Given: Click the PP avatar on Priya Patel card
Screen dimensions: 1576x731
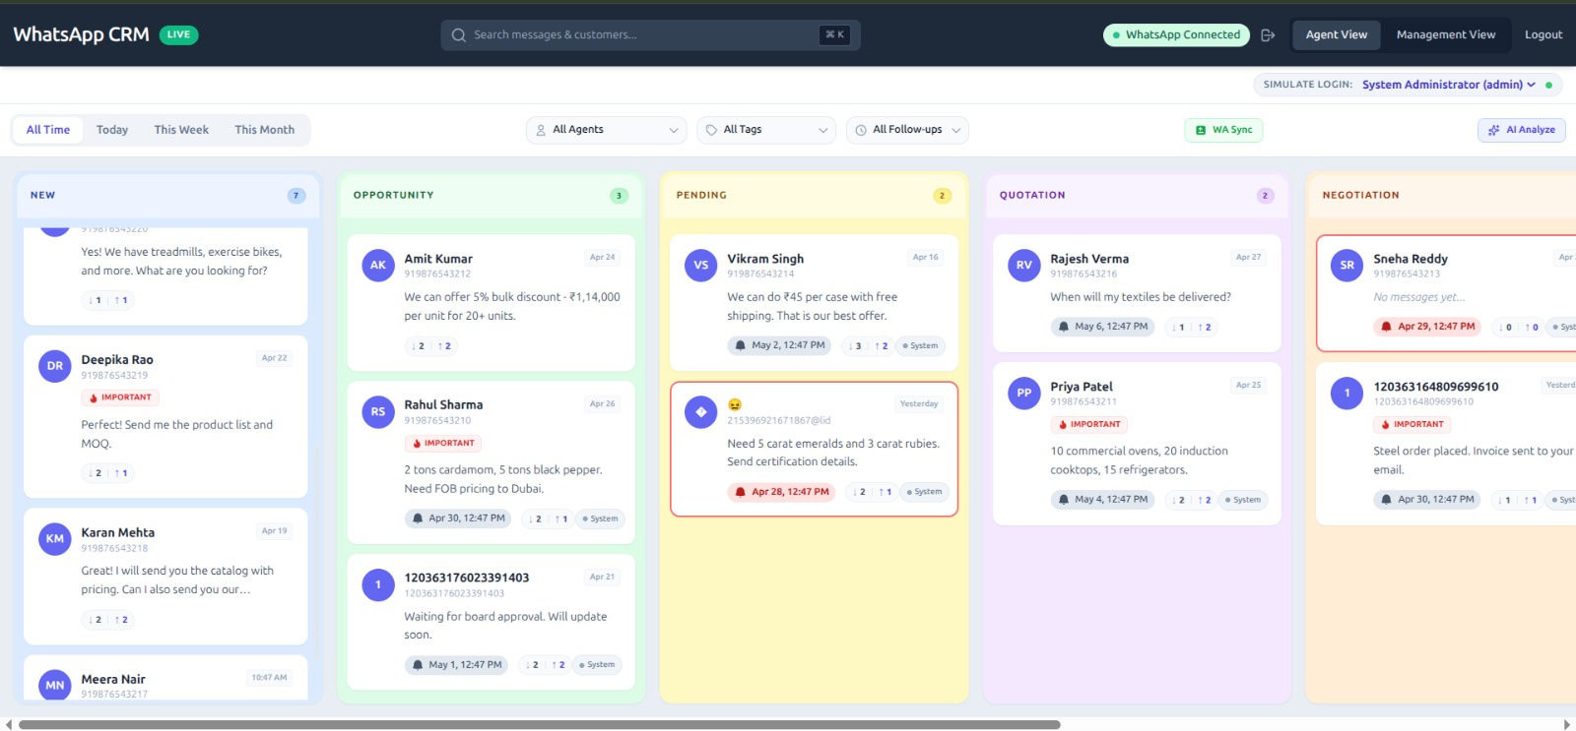Looking at the screenshot, I should [1023, 393].
